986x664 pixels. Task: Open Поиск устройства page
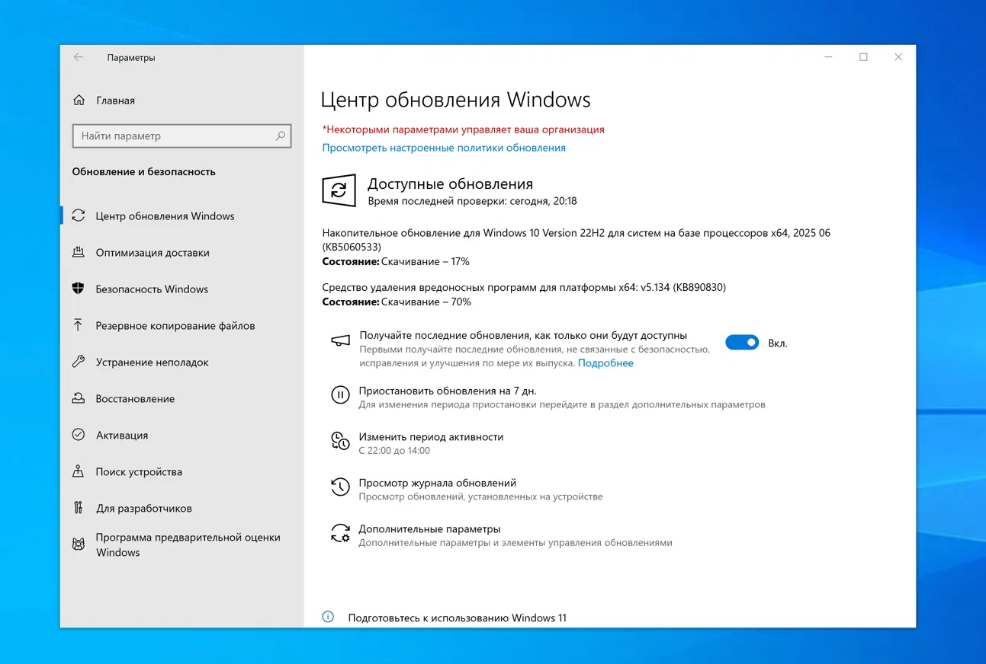tap(139, 472)
